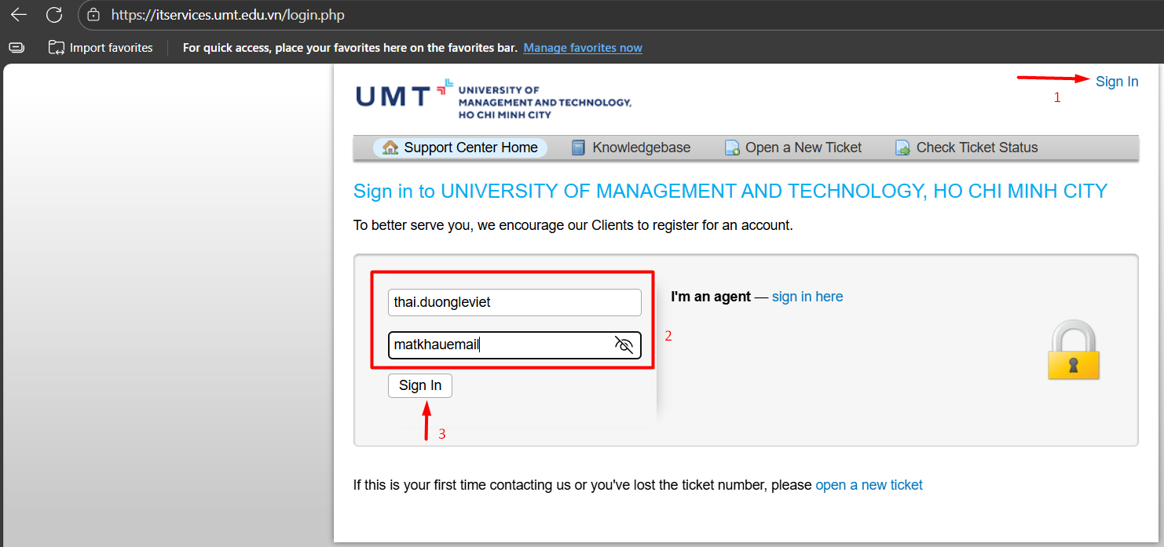Click the Import favorites folder icon
This screenshot has width=1164, height=547.
click(56, 48)
